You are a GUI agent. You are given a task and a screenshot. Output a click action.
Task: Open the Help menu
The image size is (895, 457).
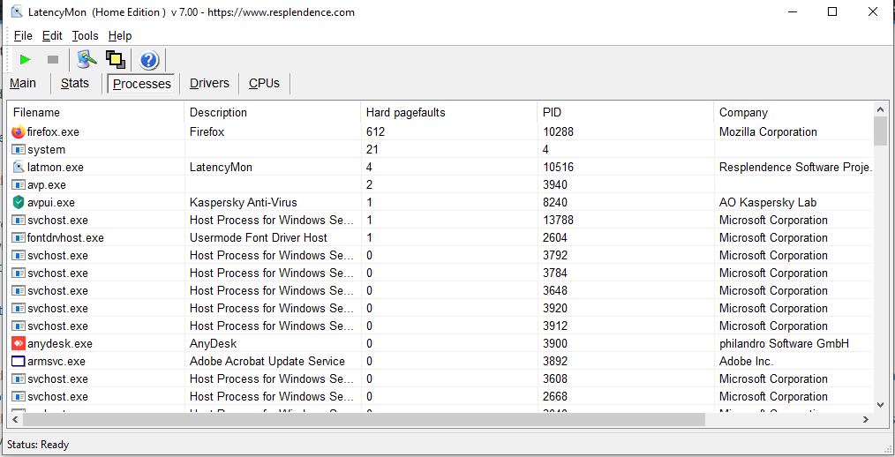120,35
